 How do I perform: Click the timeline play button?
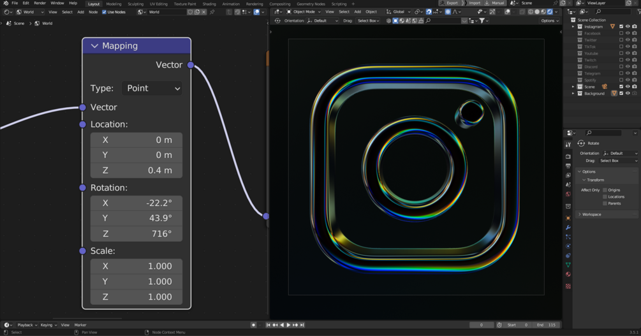coord(288,325)
